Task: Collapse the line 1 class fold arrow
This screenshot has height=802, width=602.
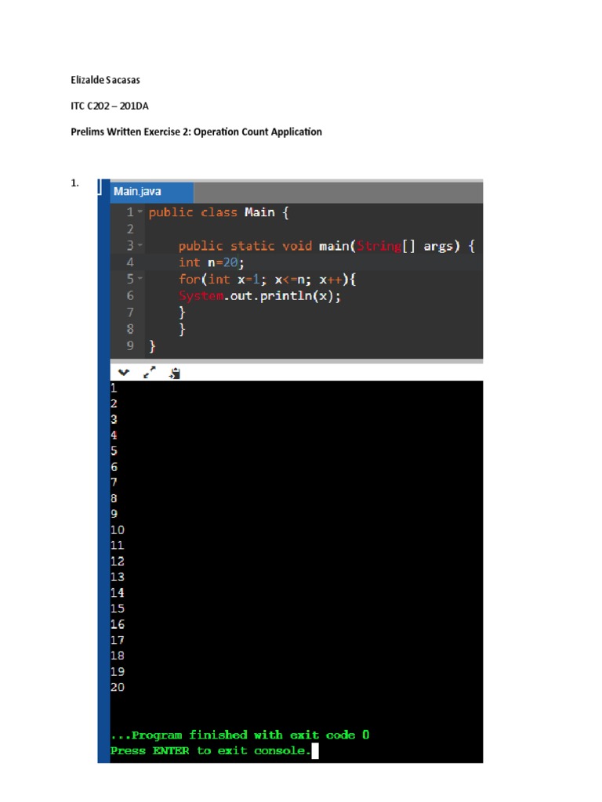Action: (140, 211)
